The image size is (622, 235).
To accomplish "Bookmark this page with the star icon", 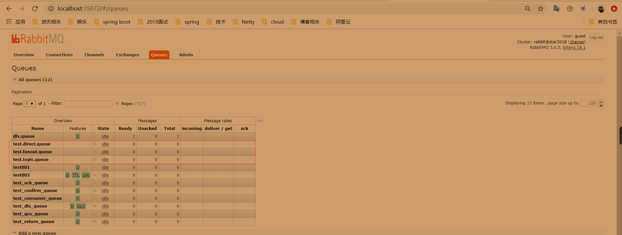I will (541, 9).
